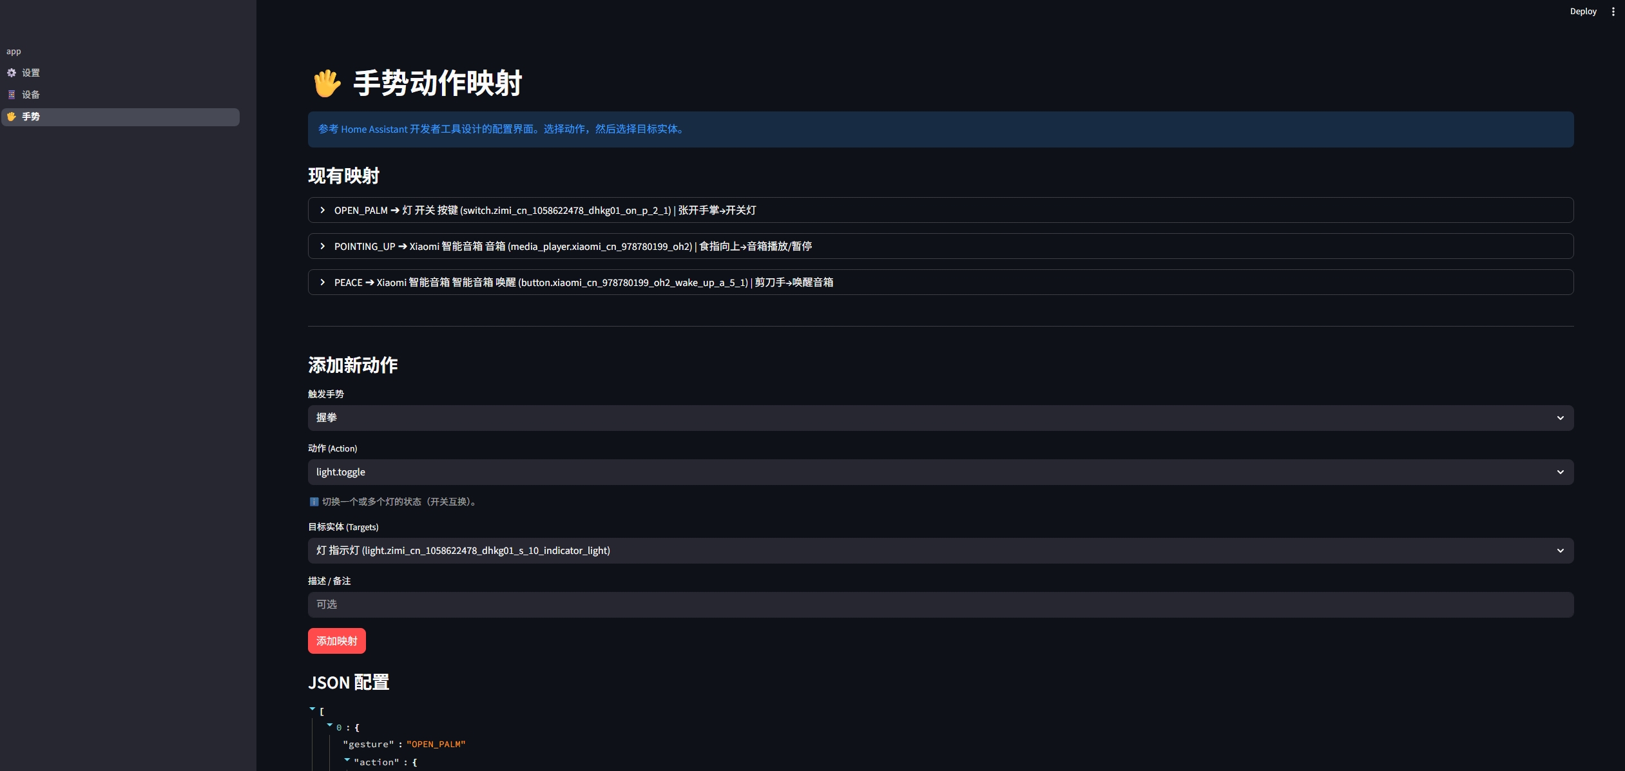Click the hand icon beside 手势
Image resolution: width=1625 pixels, height=771 pixels.
coord(12,117)
